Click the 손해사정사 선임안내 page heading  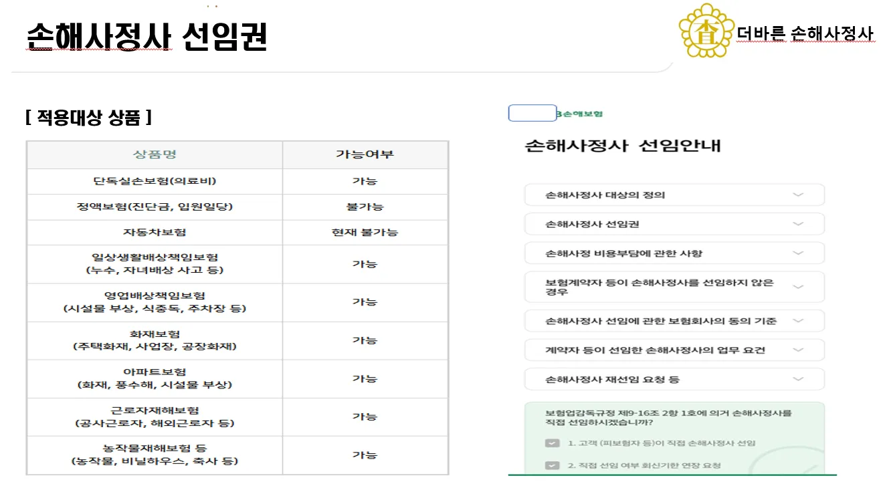623,146
